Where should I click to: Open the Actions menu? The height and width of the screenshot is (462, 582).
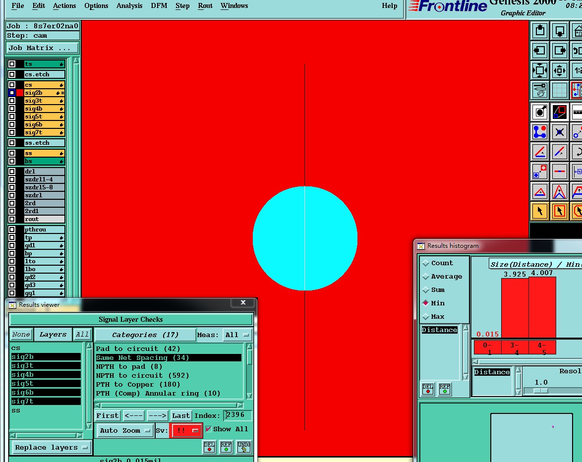coord(64,5)
